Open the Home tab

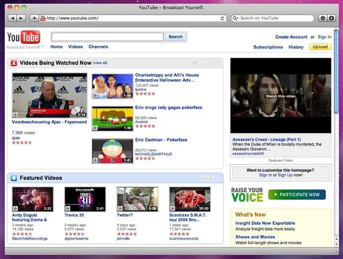click(57, 47)
